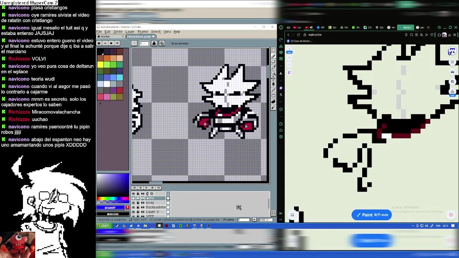
Task: Click the red color warning icon
Action: tap(127, 207)
